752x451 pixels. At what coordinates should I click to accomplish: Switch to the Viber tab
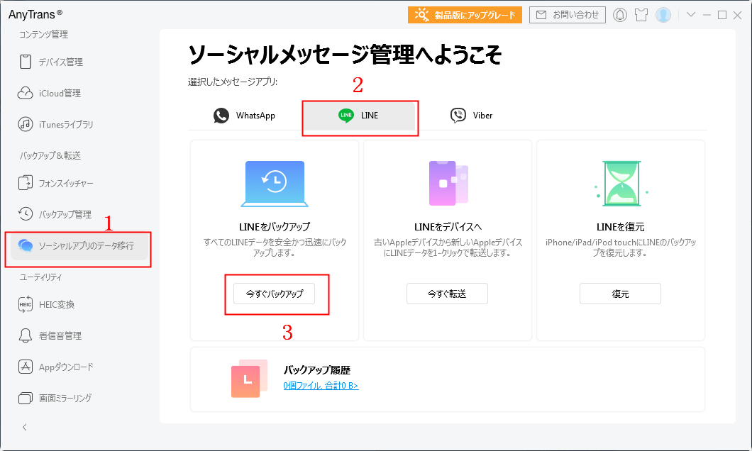click(x=471, y=114)
